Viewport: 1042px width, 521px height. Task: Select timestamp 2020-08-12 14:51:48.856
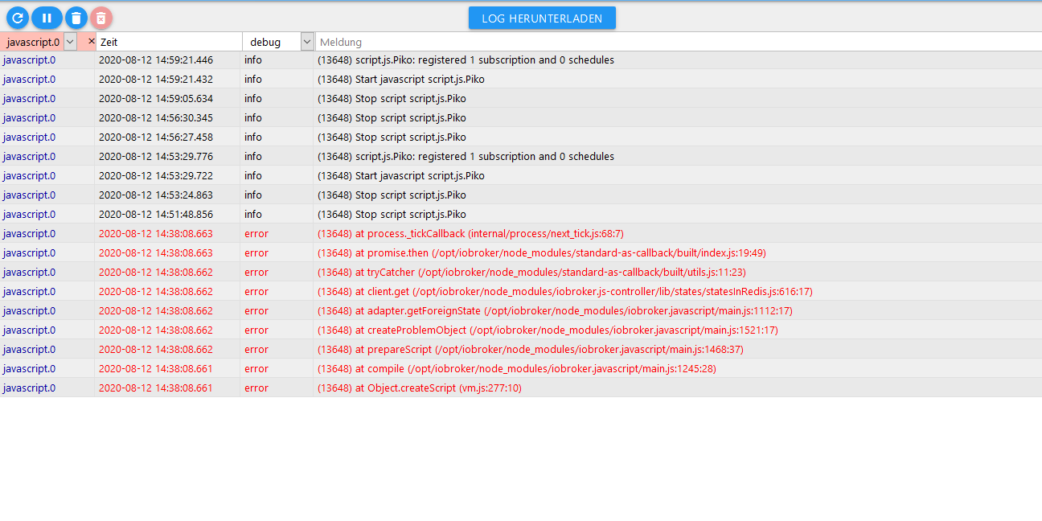pos(156,214)
